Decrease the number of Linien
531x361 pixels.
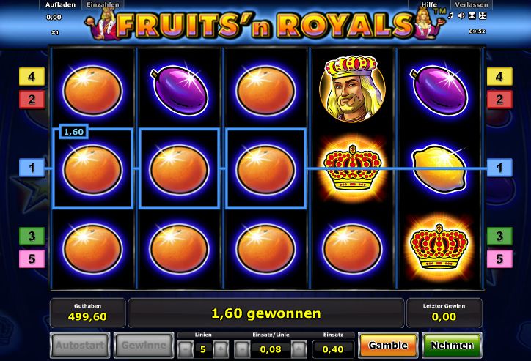(186, 349)
